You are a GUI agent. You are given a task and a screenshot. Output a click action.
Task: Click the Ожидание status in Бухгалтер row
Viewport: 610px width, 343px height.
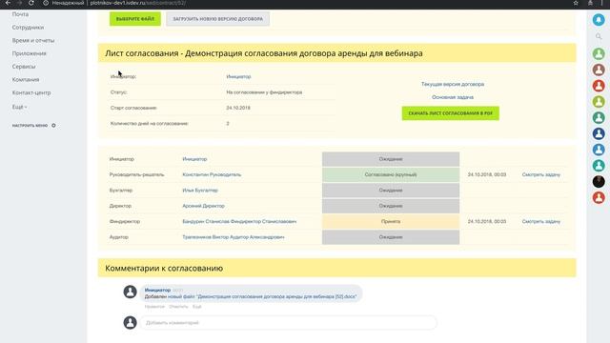coord(391,191)
